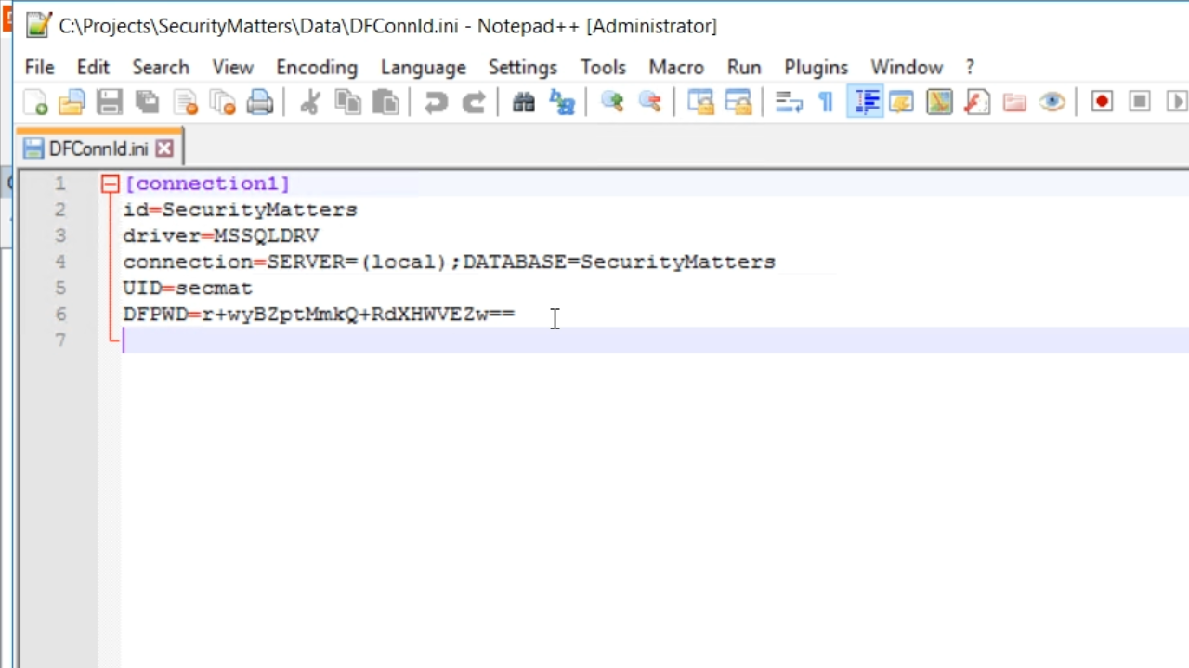Toggle monitoring with the eye icon
1189x668 pixels.
click(x=1052, y=102)
